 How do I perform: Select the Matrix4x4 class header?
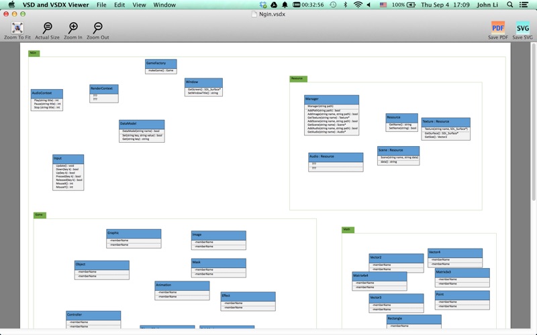click(379, 276)
